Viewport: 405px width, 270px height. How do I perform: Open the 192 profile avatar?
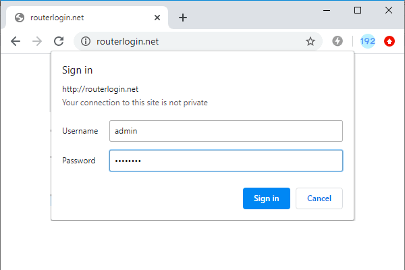(x=368, y=41)
